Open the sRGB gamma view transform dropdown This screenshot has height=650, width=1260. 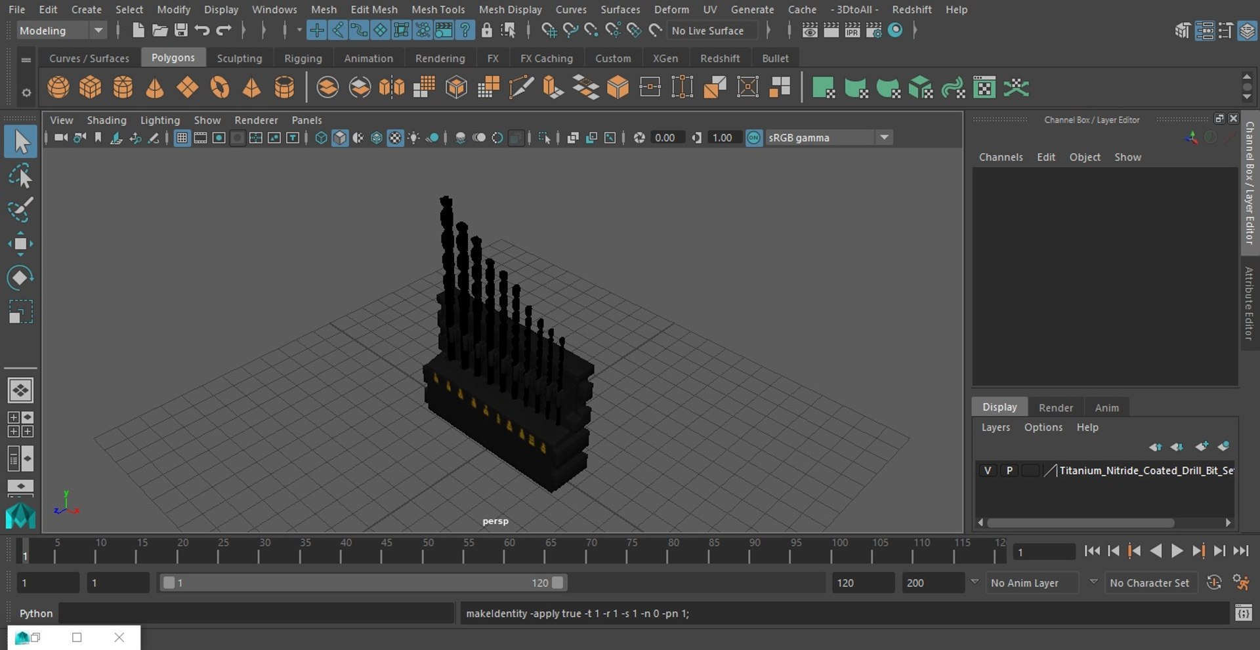tap(829, 138)
